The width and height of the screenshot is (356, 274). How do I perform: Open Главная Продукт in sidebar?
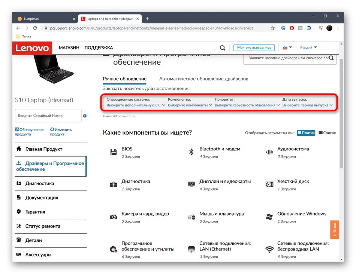(x=51, y=149)
